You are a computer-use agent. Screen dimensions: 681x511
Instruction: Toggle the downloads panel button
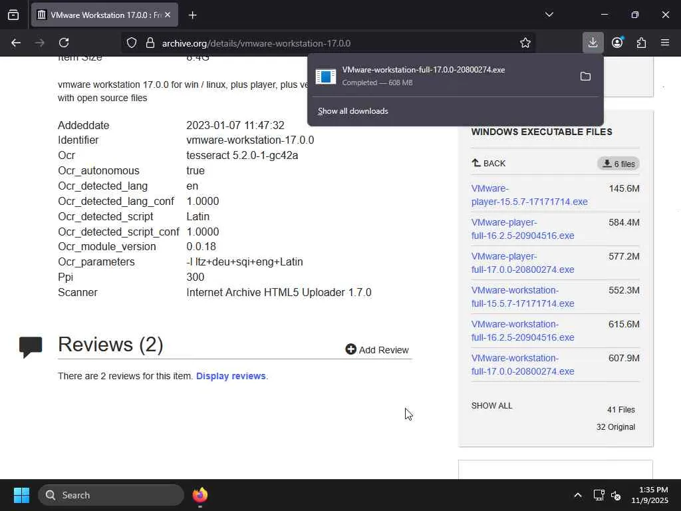[x=593, y=43]
